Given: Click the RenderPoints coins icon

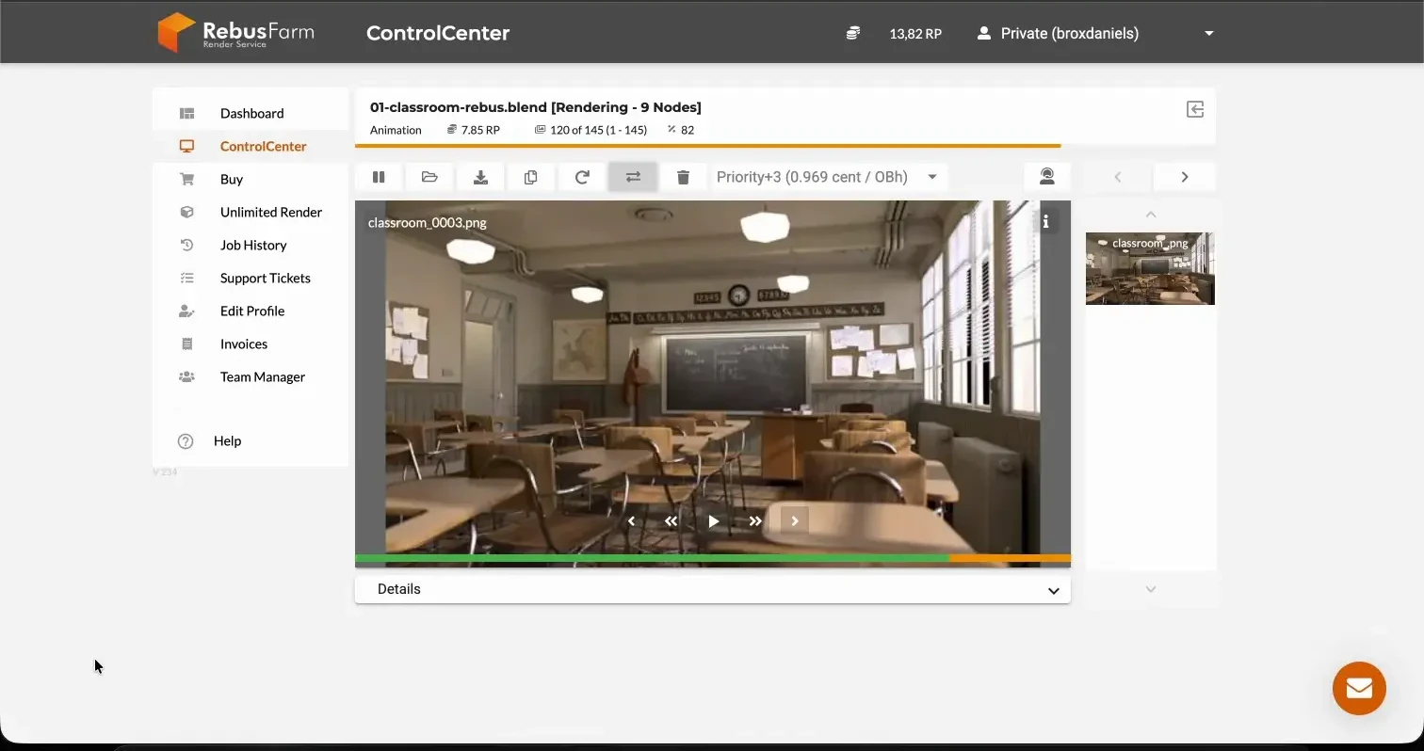Looking at the screenshot, I should point(852,33).
